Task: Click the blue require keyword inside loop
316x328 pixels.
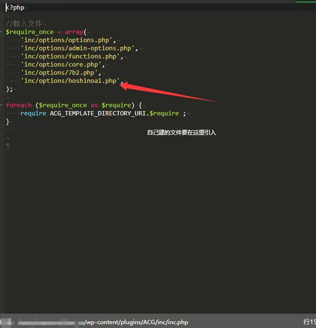Action: pos(33,113)
